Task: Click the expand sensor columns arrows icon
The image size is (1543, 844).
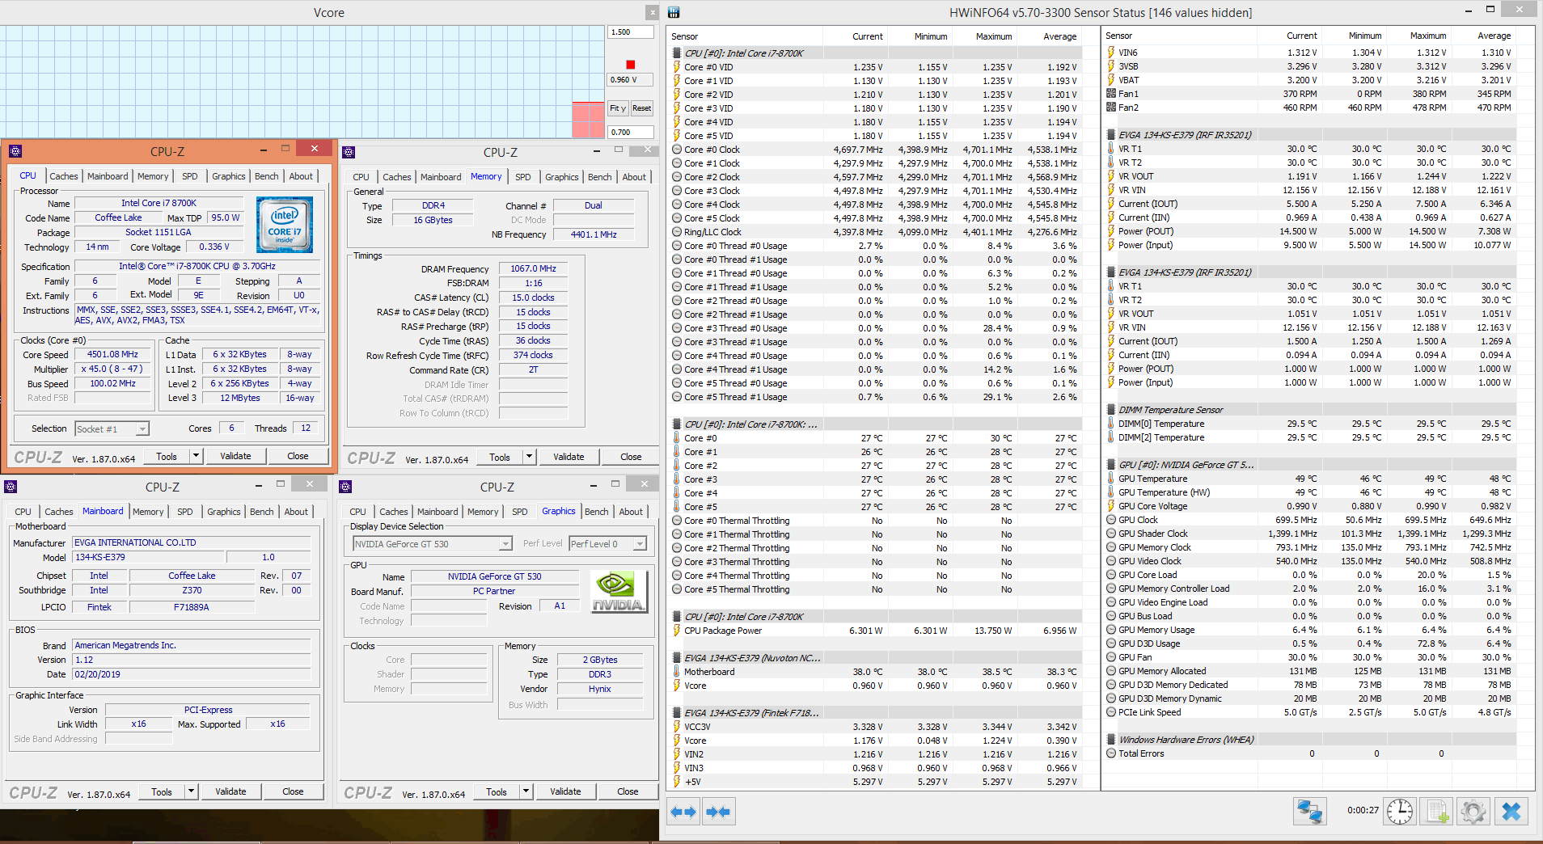Action: click(x=684, y=812)
